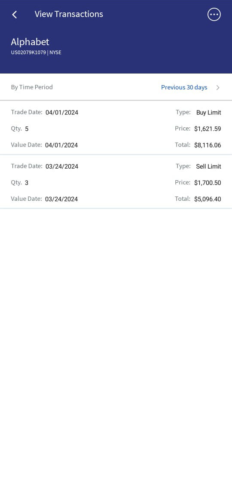
Task: Tap the Buy Limit type value
Action: (208, 112)
